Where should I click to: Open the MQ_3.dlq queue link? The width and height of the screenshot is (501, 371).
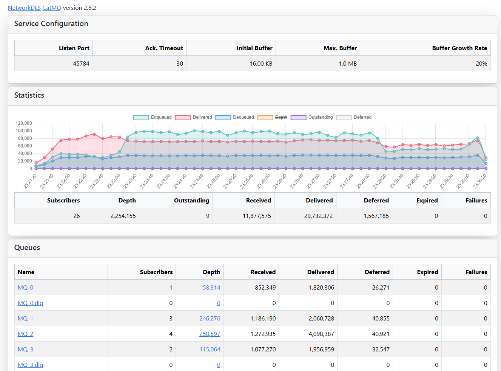coord(30,365)
